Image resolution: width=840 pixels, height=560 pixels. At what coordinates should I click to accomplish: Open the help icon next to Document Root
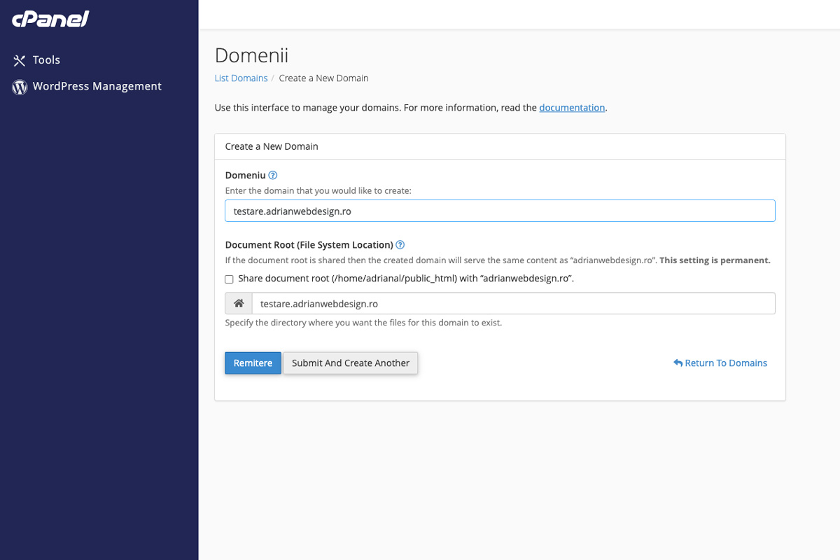click(400, 245)
